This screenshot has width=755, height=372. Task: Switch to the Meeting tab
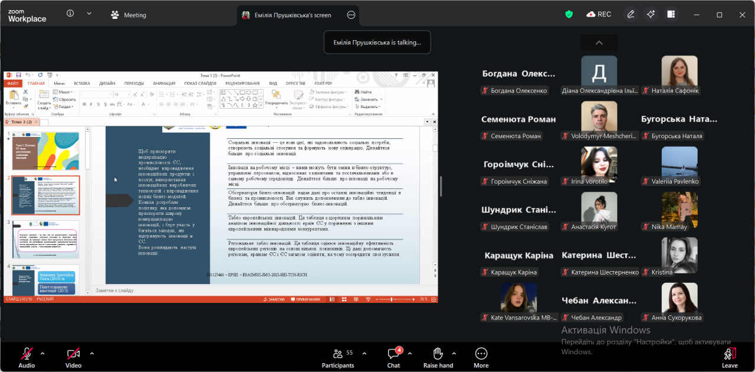(x=129, y=15)
